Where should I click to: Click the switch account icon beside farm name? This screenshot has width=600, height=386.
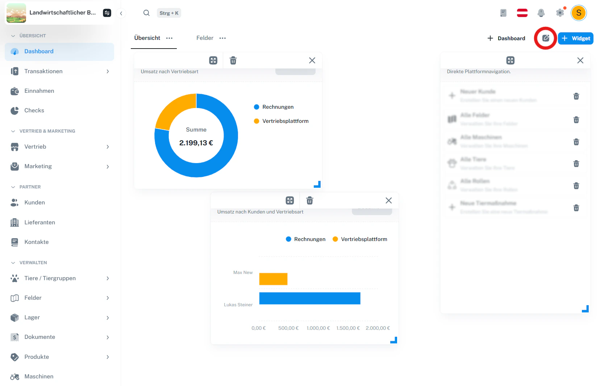(107, 13)
